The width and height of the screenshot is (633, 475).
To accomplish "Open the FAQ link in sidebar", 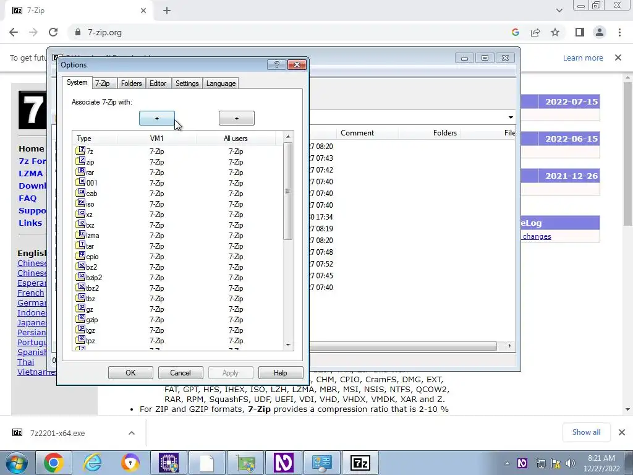I will [27, 199].
